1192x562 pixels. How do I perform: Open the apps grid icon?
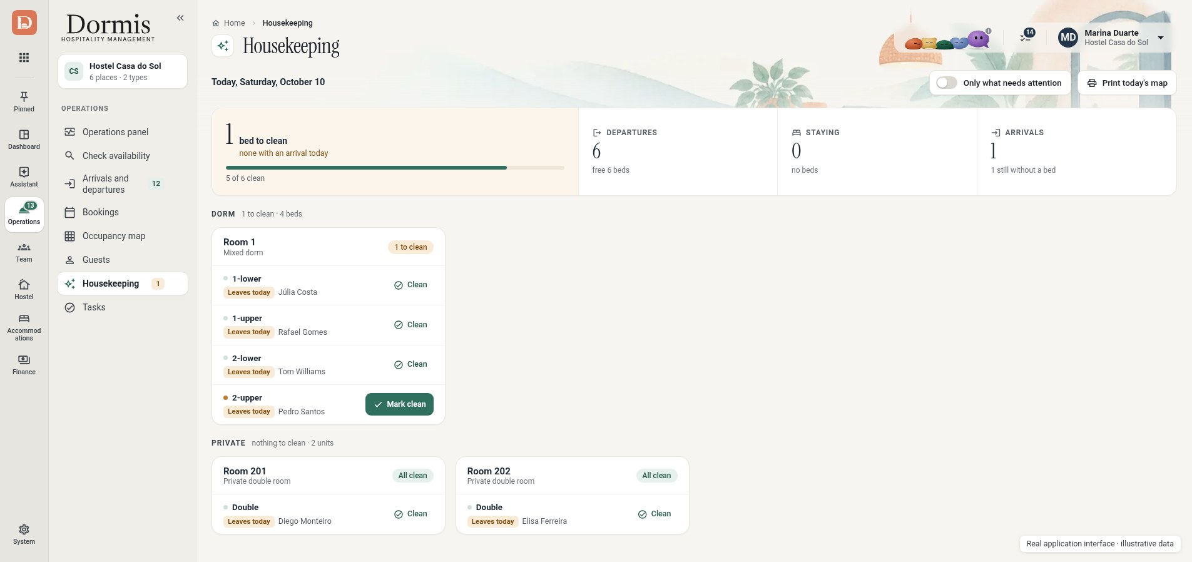point(24,58)
